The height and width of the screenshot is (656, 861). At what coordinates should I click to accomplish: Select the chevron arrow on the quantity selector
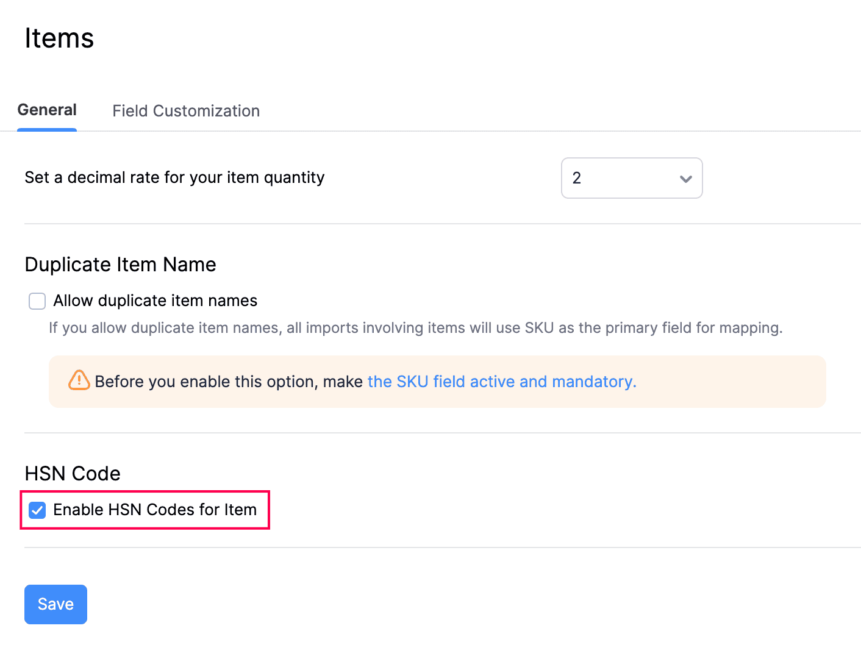click(x=685, y=178)
